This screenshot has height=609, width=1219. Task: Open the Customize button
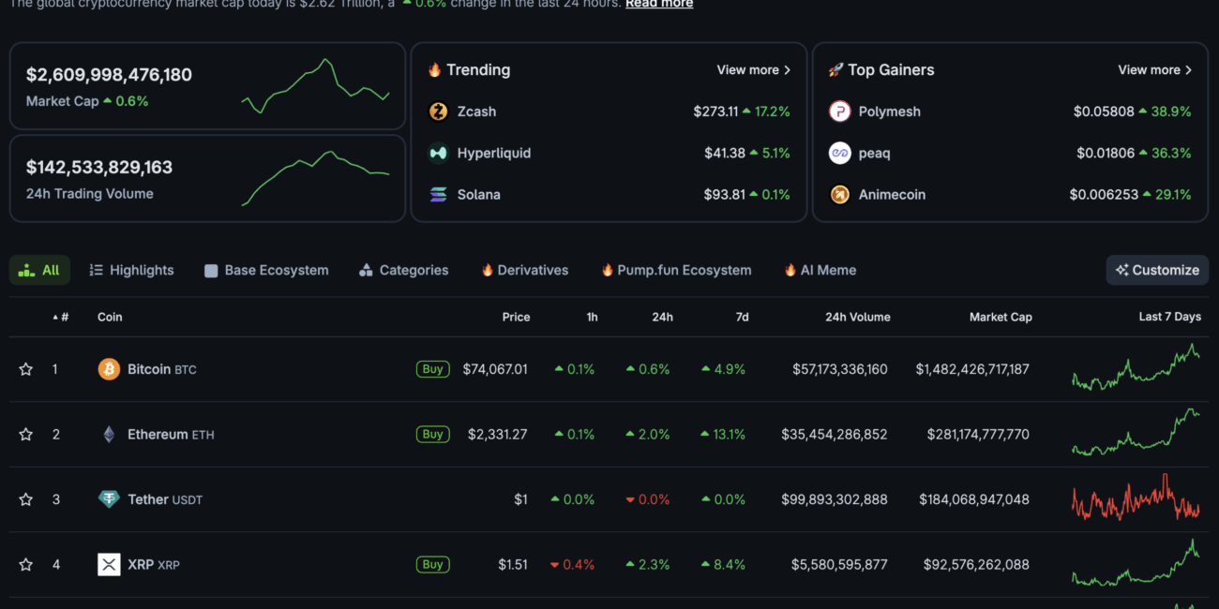tap(1157, 270)
